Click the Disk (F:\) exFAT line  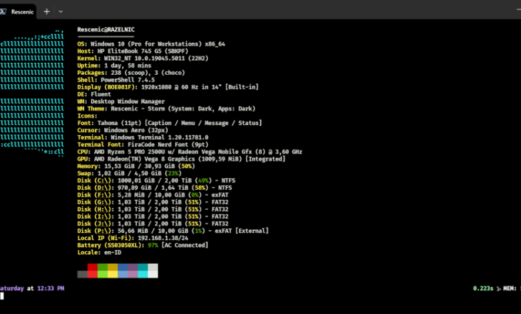(x=153, y=195)
